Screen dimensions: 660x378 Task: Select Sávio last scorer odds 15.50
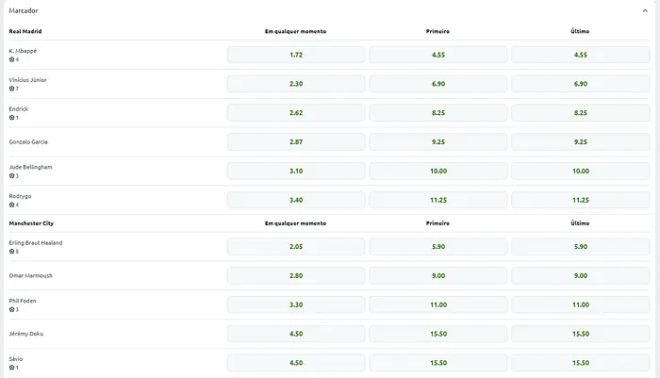pos(581,363)
